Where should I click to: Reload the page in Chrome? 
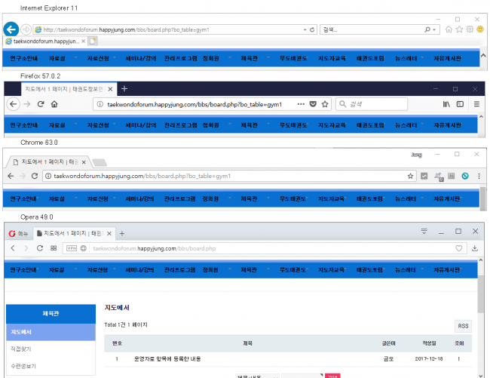click(x=35, y=176)
